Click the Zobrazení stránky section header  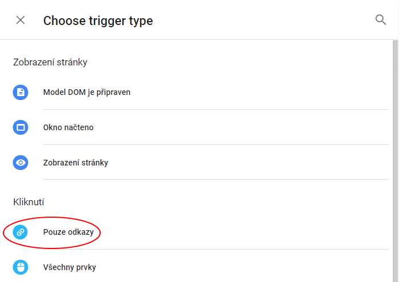pos(50,62)
